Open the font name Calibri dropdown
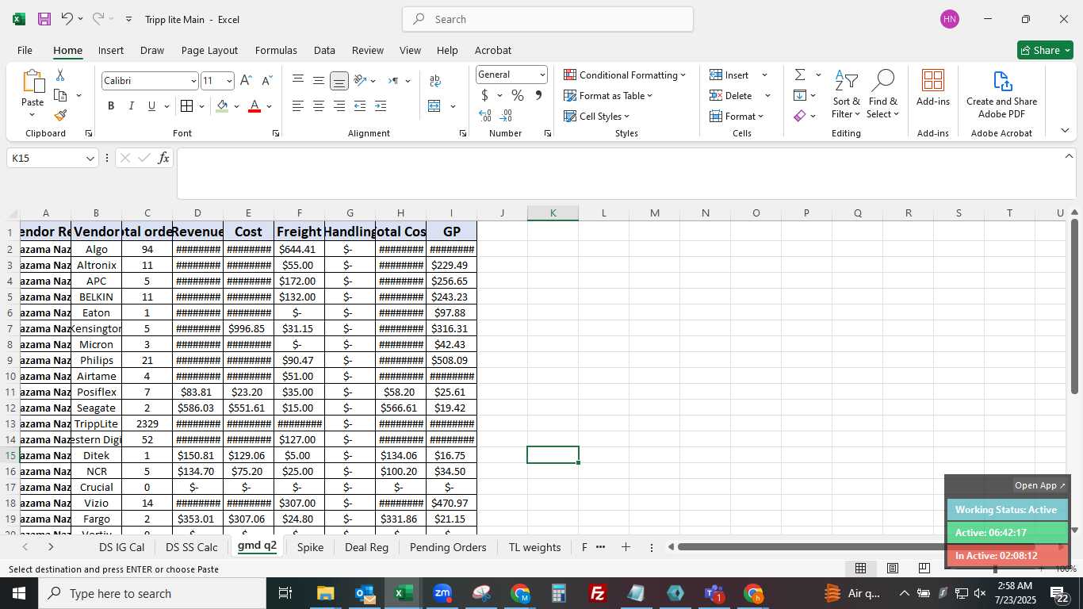 pos(193,81)
